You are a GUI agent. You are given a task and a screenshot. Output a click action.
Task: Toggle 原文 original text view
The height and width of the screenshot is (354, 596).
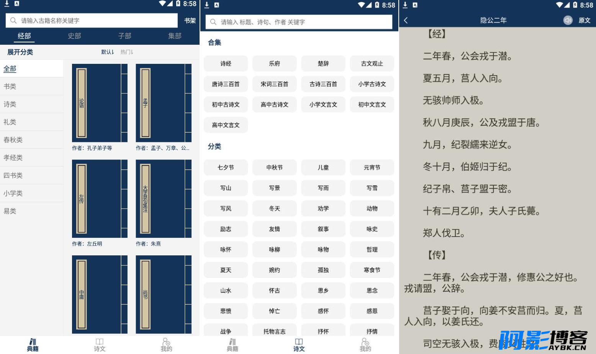coord(584,21)
